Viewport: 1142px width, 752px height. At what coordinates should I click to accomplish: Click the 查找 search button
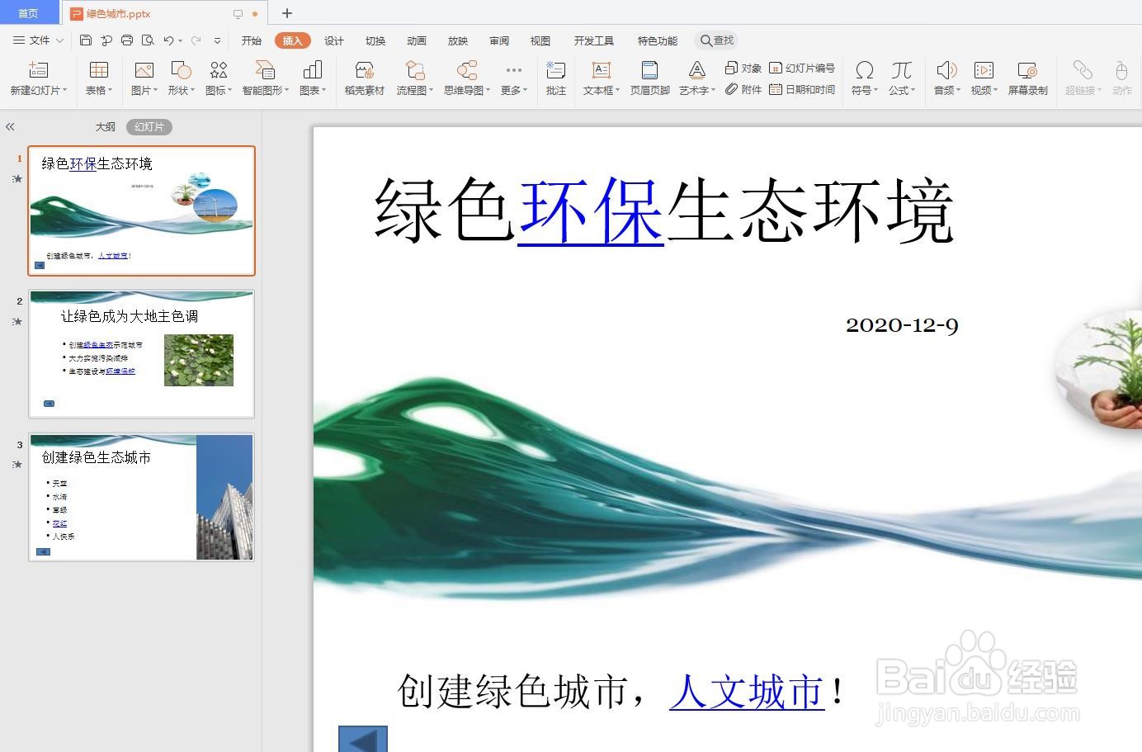[x=717, y=40]
